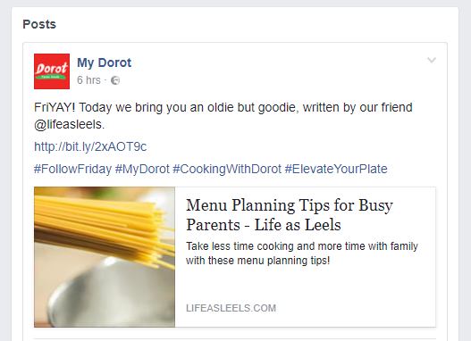This screenshot has width=471, height=341.
Task: Open the My Dorot page name
Action: tap(104, 62)
